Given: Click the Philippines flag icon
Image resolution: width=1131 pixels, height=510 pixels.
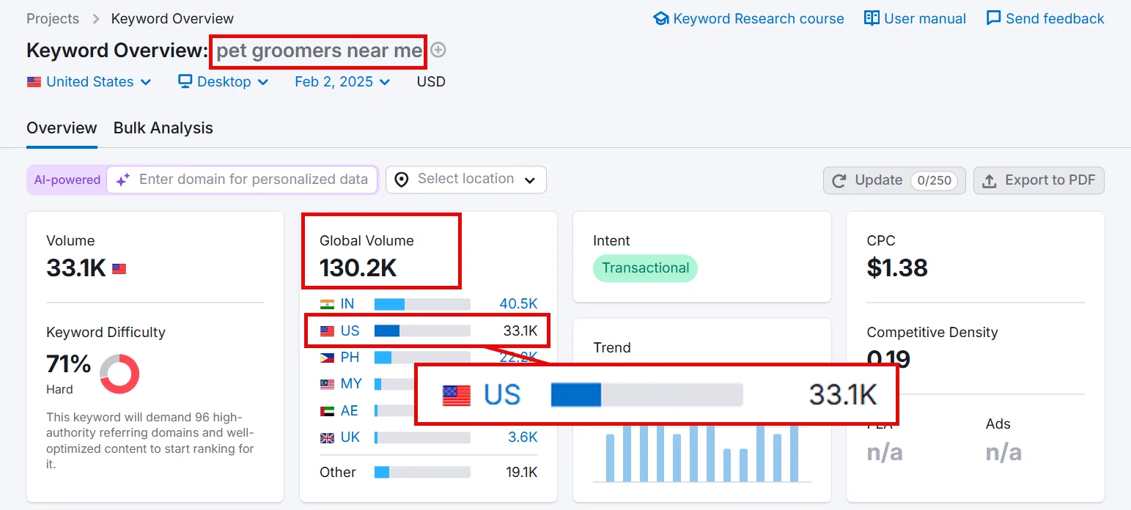Looking at the screenshot, I should 327,358.
